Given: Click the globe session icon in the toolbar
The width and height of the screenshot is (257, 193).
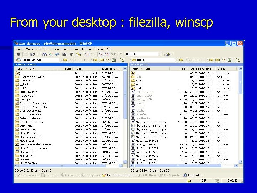Looking at the screenshot, I should (168, 54).
